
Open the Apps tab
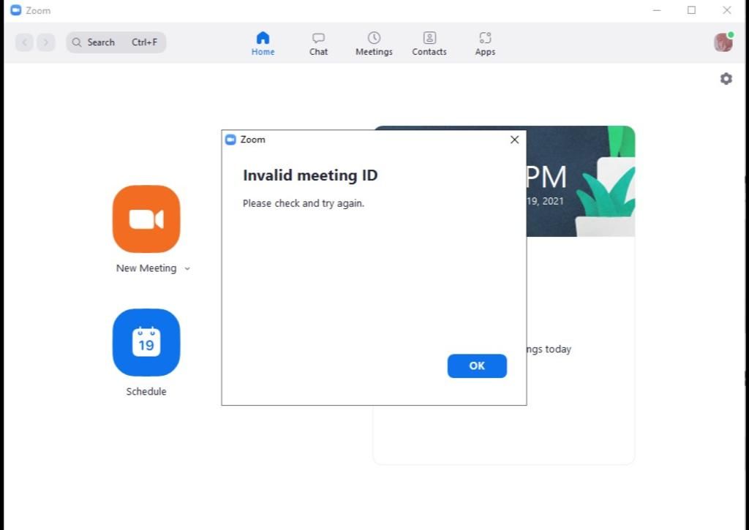485,43
